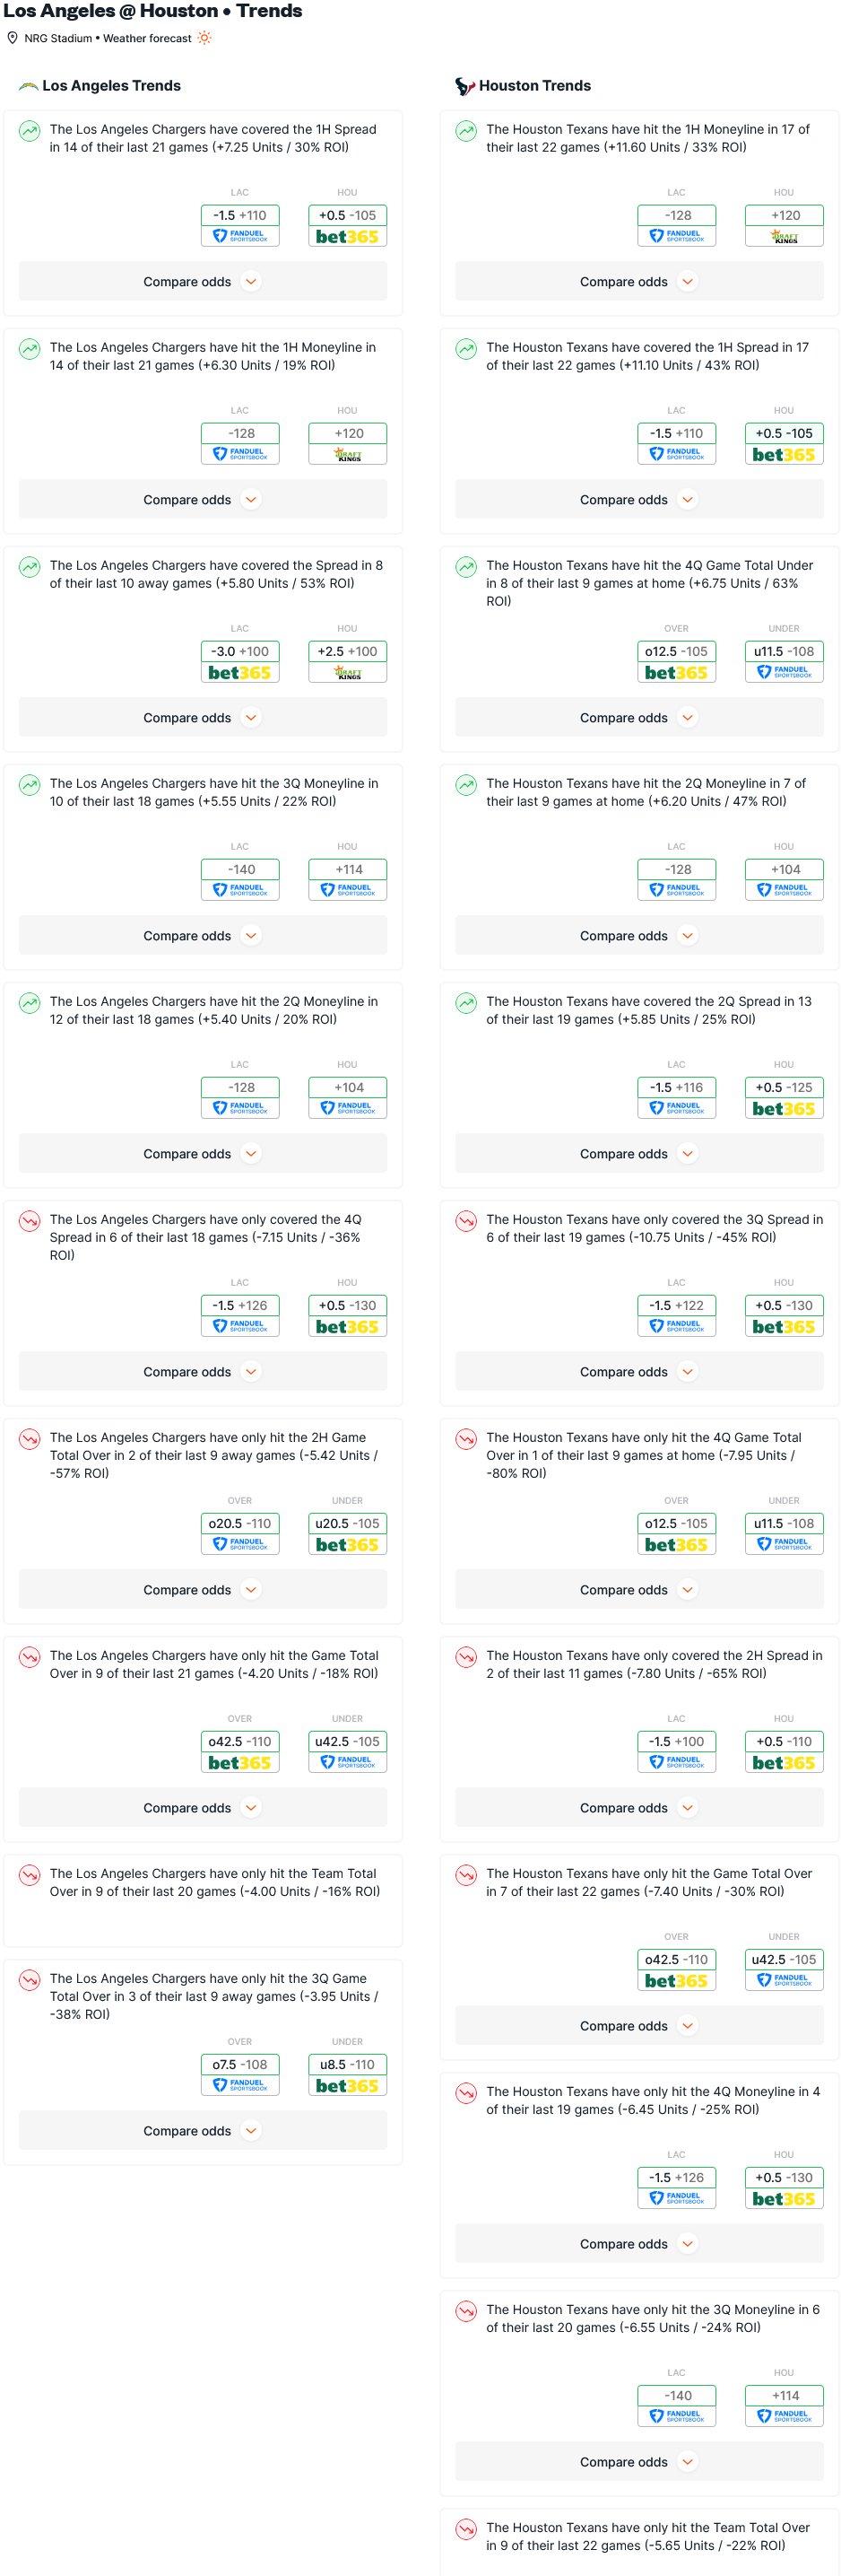Click the NRG Stadium location pin icon
The image size is (841, 2576).
[13, 38]
